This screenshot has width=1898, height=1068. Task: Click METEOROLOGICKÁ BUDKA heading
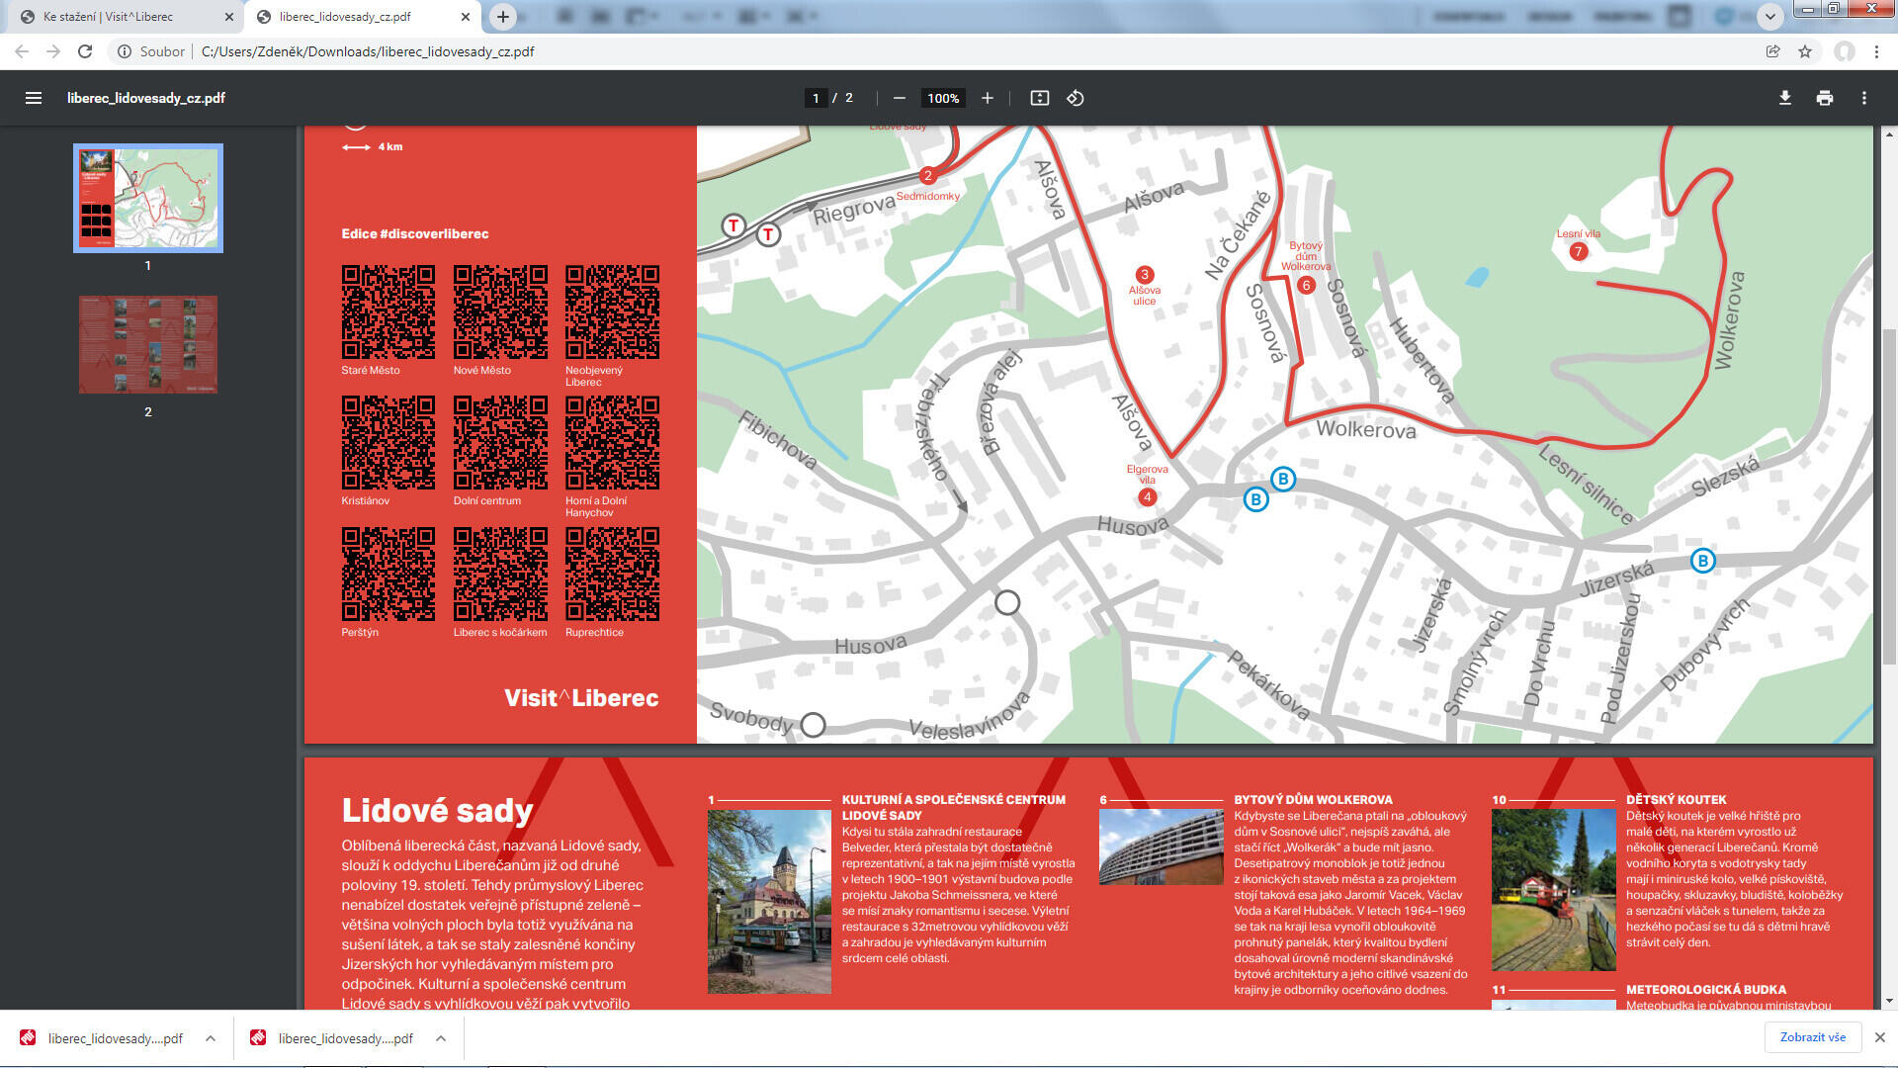coord(1706,989)
